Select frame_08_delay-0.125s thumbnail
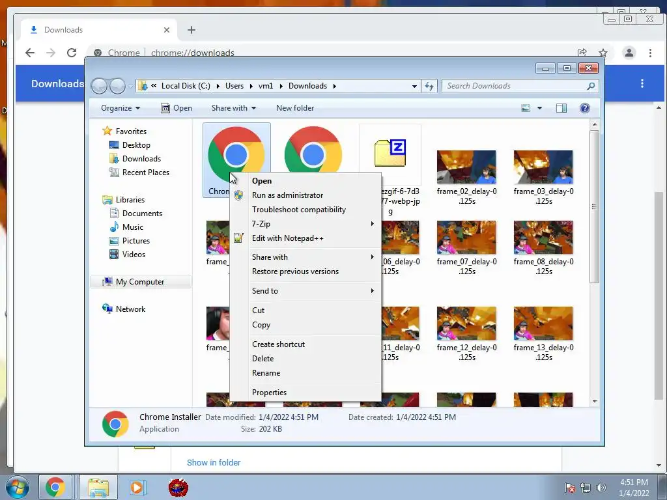 [x=543, y=237]
